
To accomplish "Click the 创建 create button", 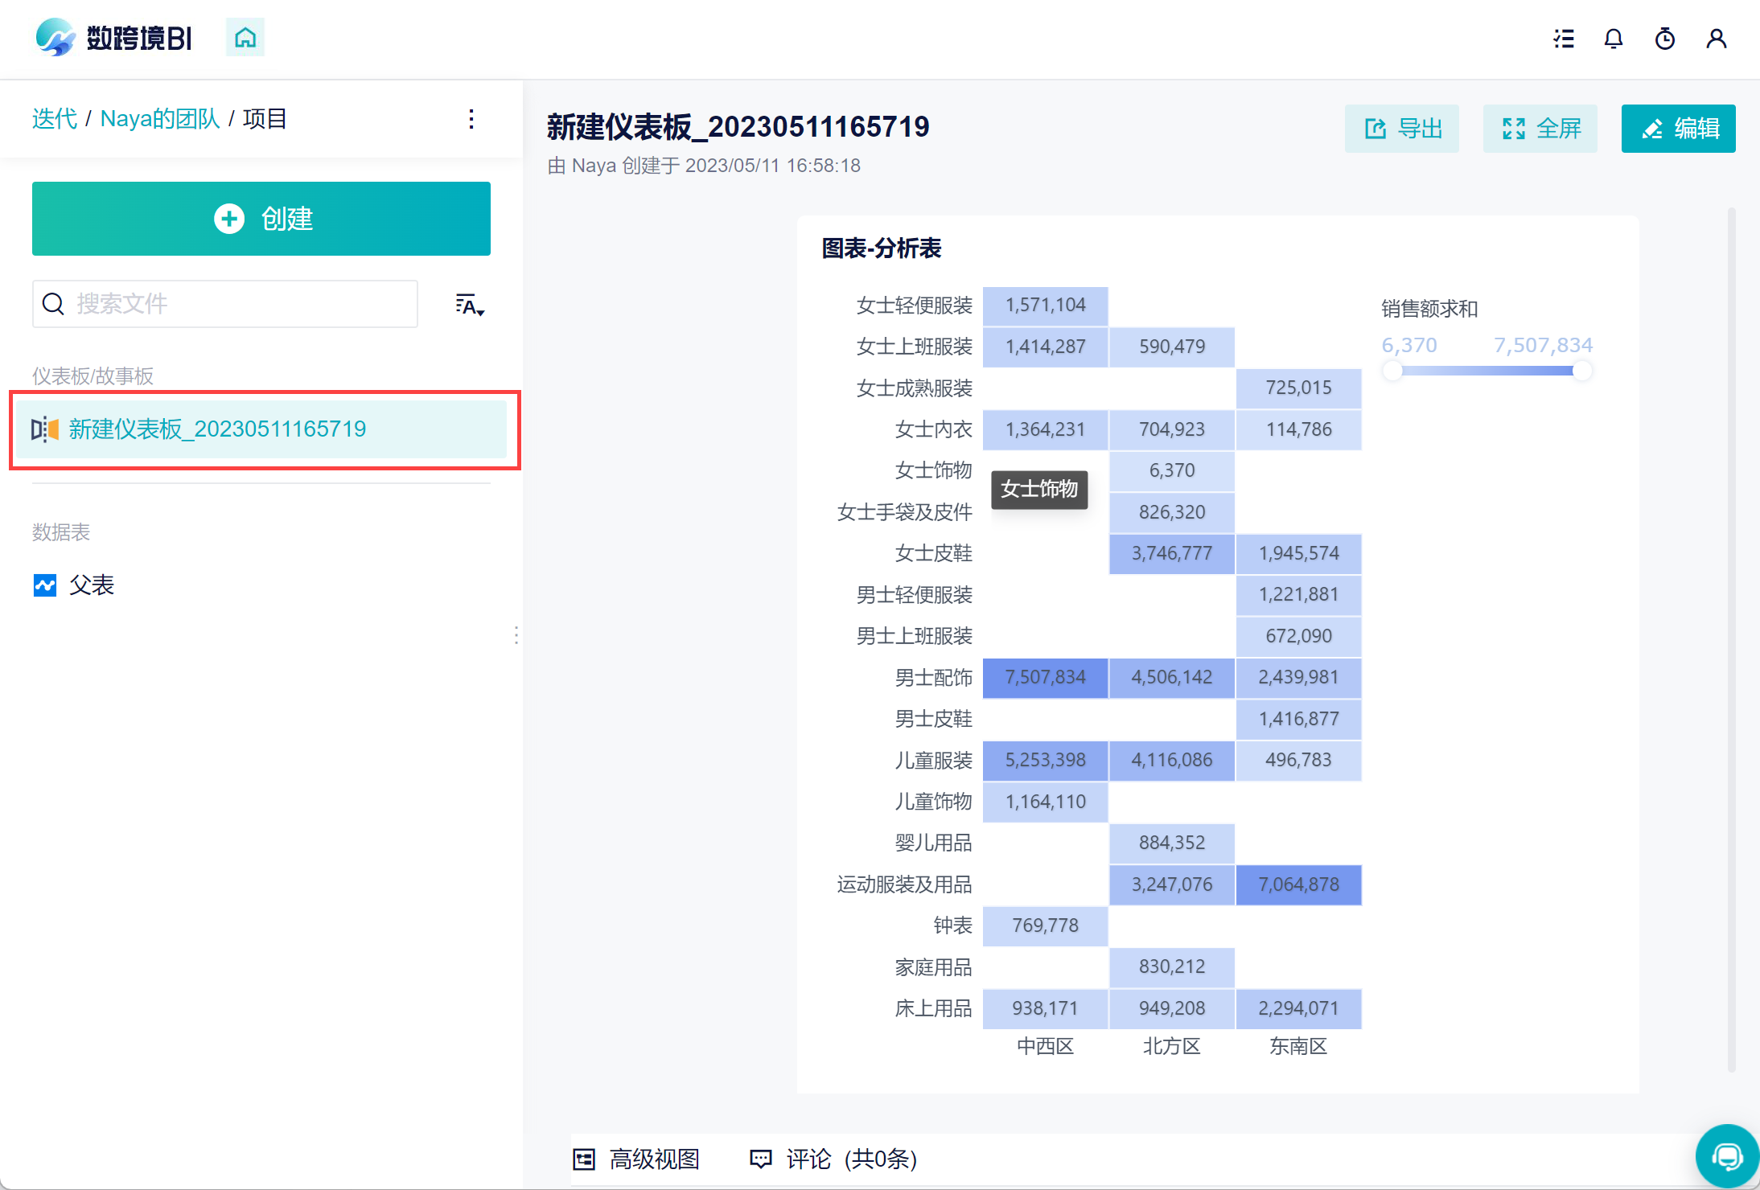I will point(261,219).
